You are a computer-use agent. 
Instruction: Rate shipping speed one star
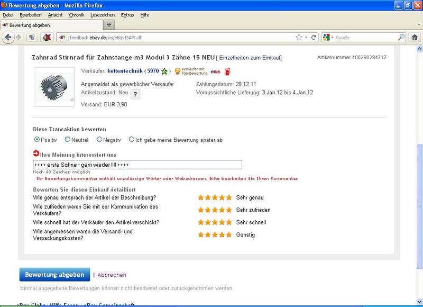(x=201, y=222)
